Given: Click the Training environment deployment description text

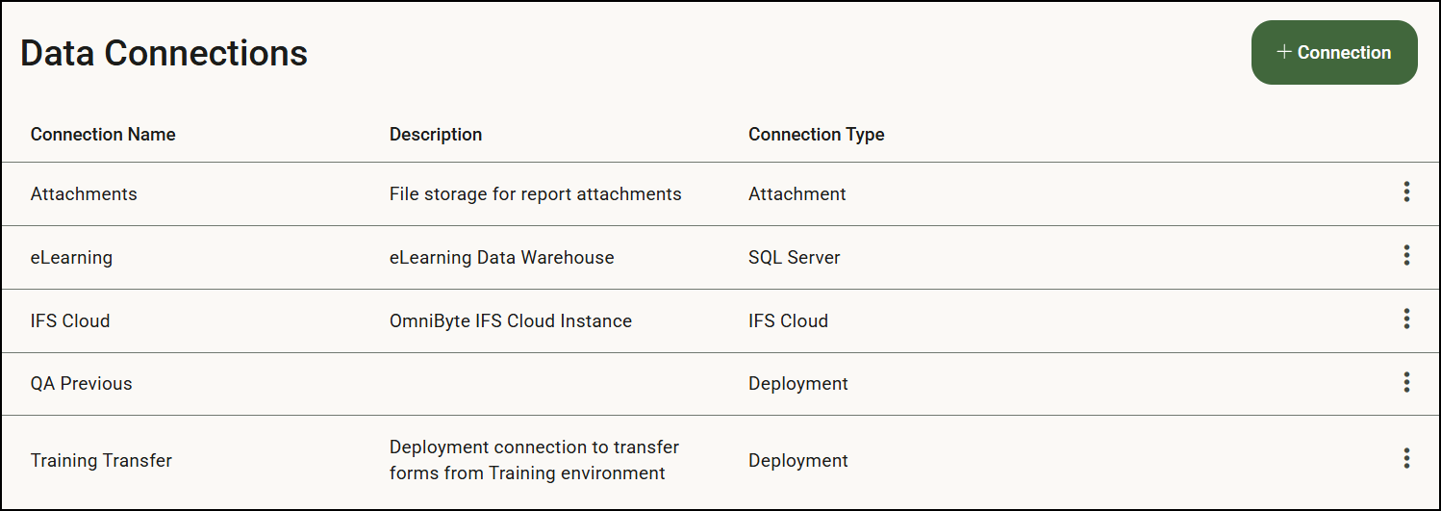Looking at the screenshot, I should tap(534, 460).
